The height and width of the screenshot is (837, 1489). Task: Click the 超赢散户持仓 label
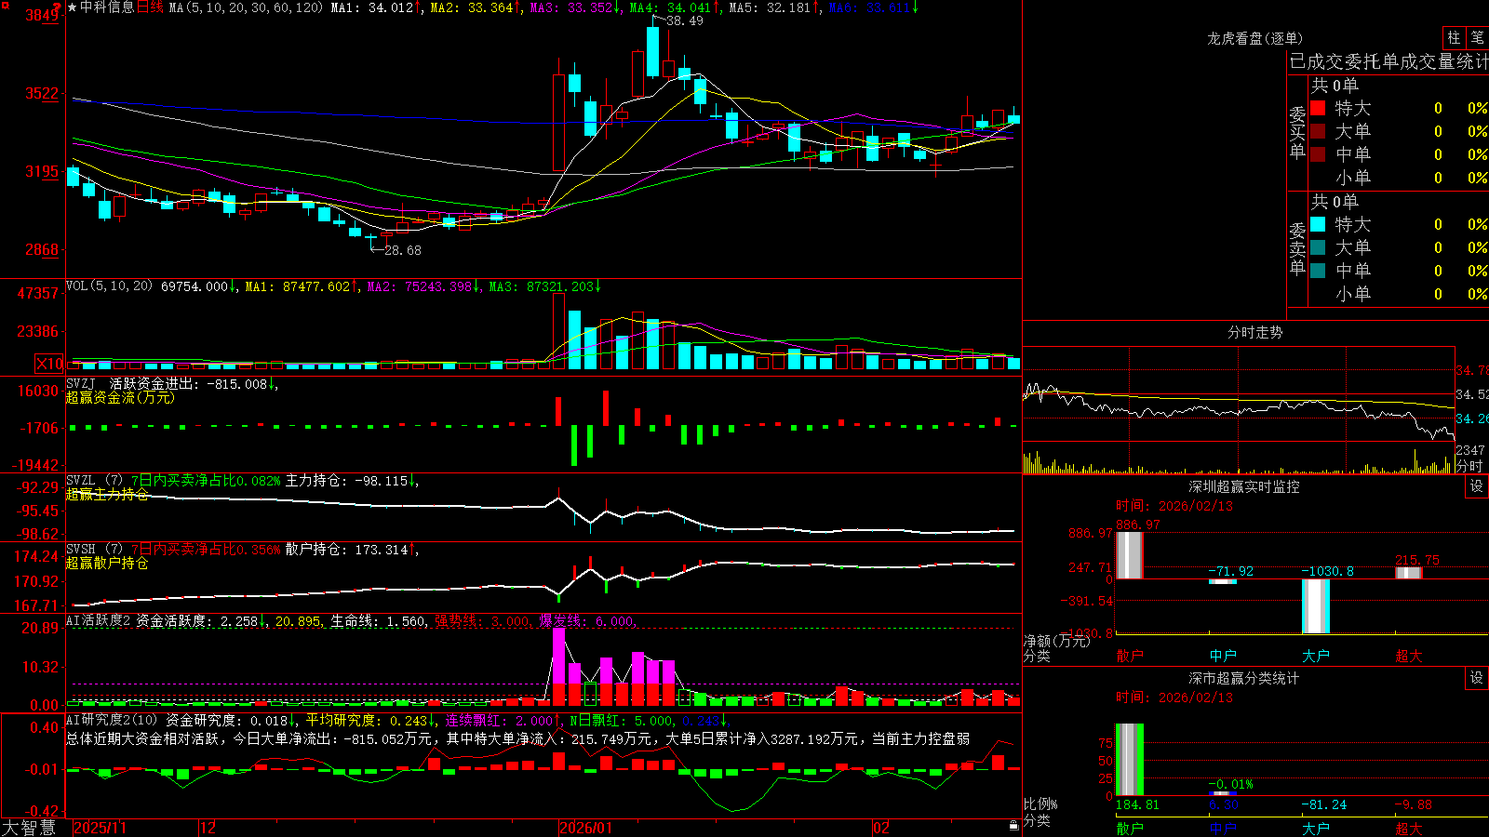(107, 563)
